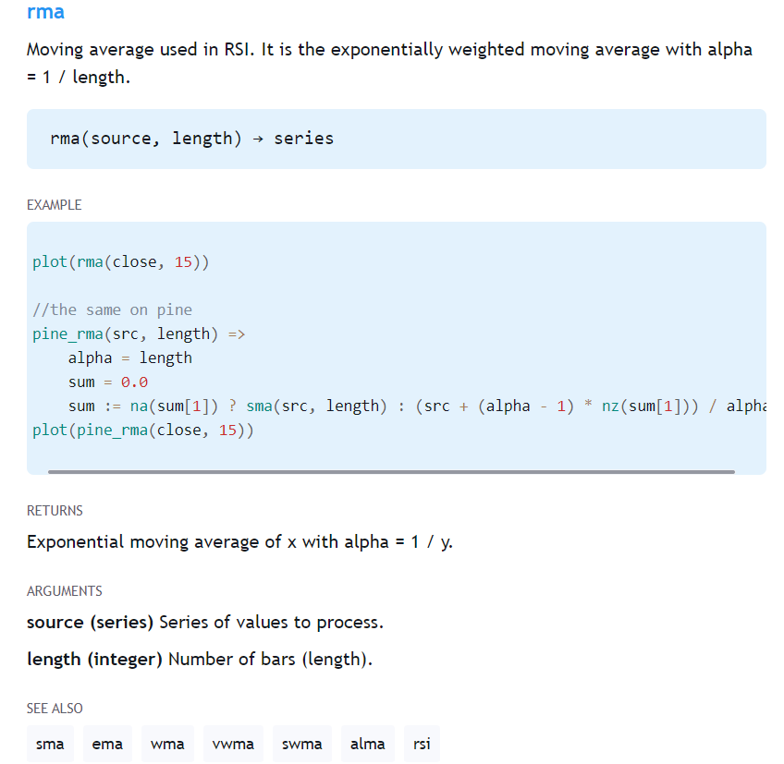Image resolution: width=784 pixels, height=764 pixels.
Task: Click the SEE ALSO section heading
Action: 55,709
